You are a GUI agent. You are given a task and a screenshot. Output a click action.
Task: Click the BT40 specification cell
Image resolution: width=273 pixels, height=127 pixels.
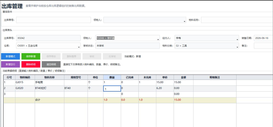(76, 88)
